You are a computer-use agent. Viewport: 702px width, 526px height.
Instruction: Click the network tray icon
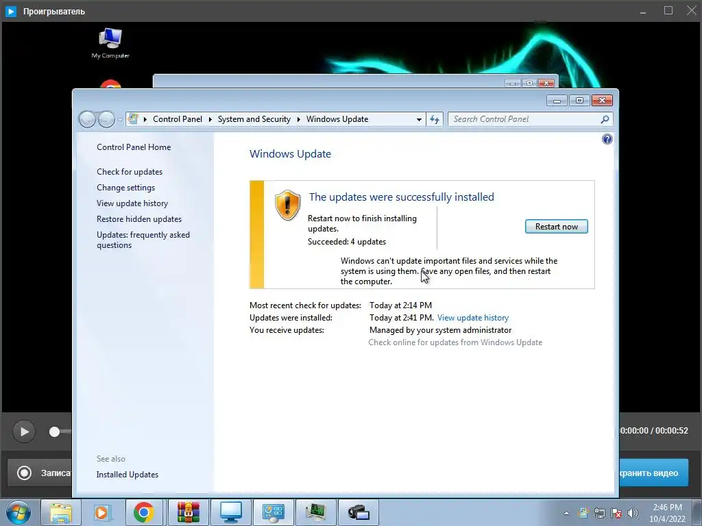click(x=599, y=513)
